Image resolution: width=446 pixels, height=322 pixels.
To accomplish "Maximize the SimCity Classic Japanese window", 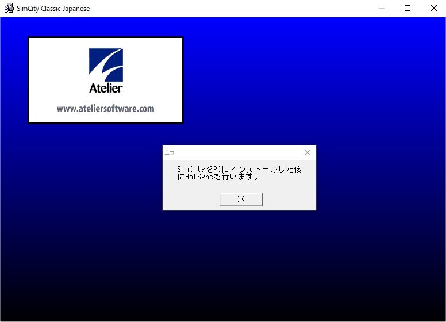I will click(x=407, y=8).
